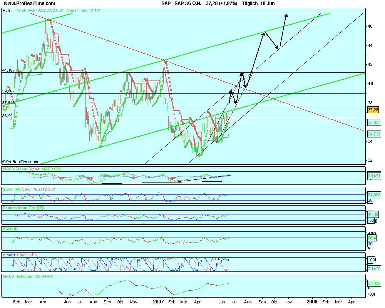This screenshot has height=308, width=385.
Task: Click the 37,28 (+1,97%) quote text
Action: 221,3
